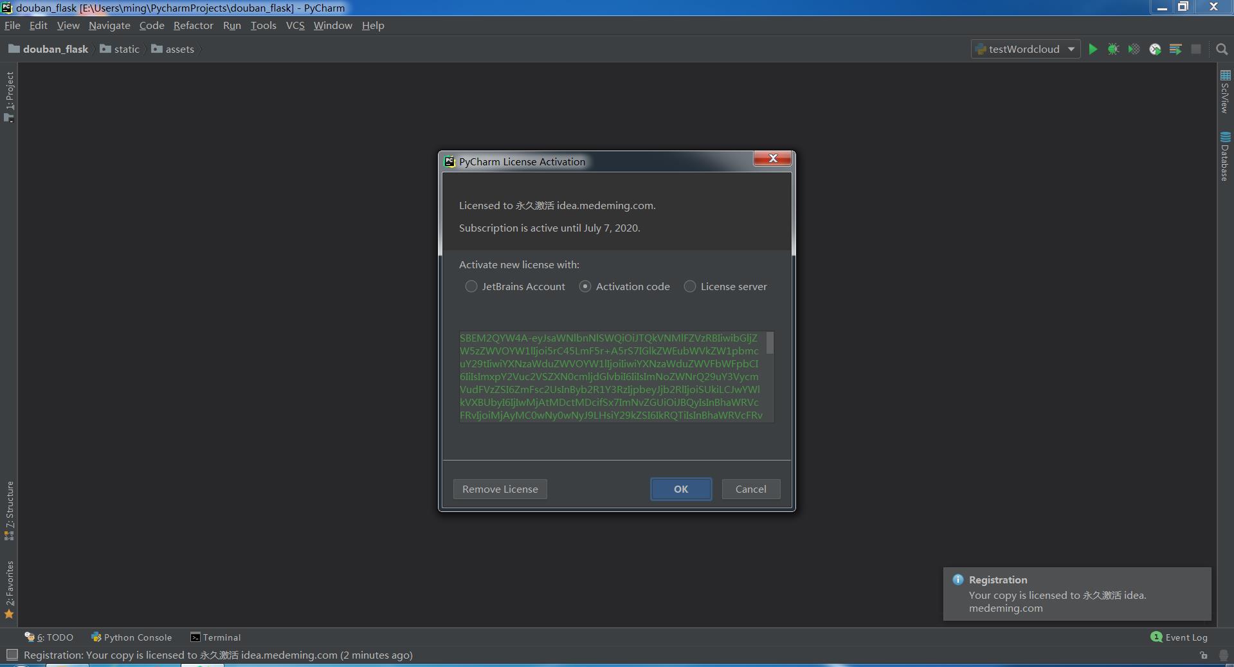Select the Activation code radio option
Screen dimensions: 1234x667
624,286
